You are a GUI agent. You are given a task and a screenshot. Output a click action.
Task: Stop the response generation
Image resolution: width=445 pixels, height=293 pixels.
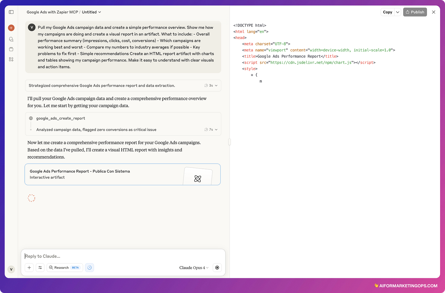[x=217, y=268]
